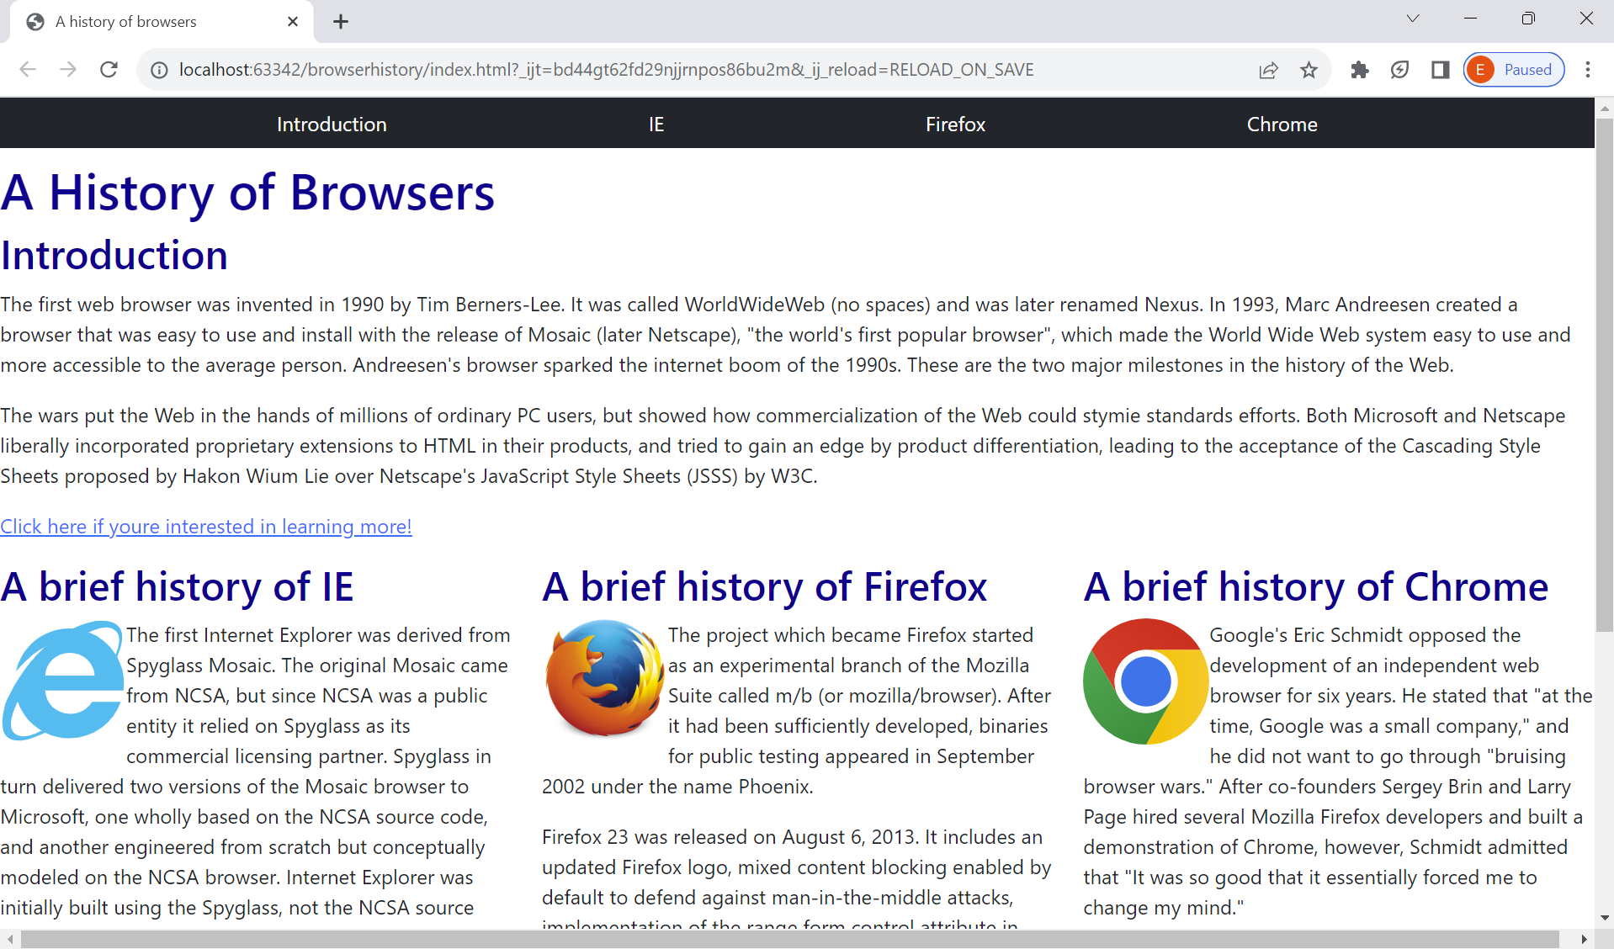Click the 'A History of Browsers' heading
The image size is (1614, 949).
coord(247,193)
